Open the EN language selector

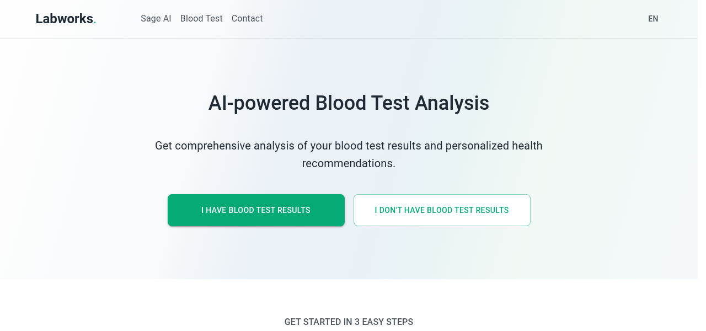tap(653, 19)
